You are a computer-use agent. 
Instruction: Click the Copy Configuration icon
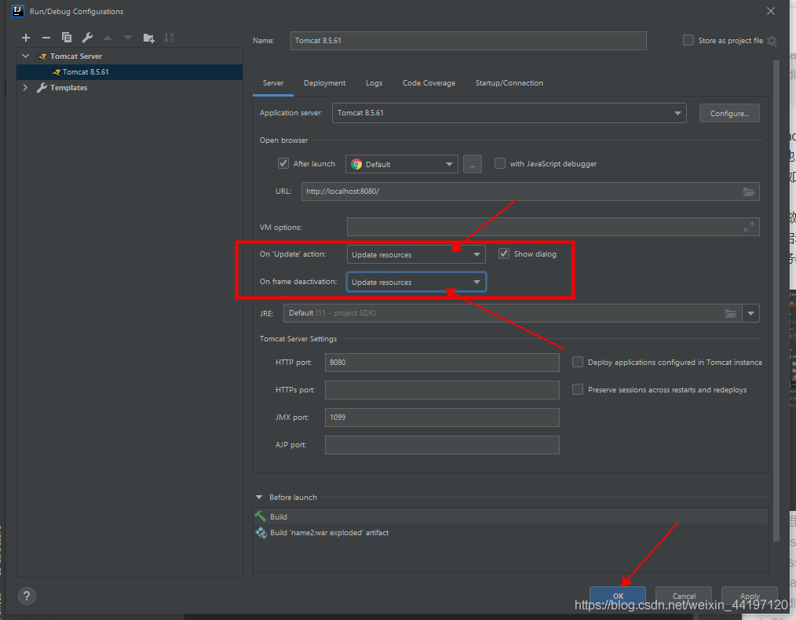[67, 38]
